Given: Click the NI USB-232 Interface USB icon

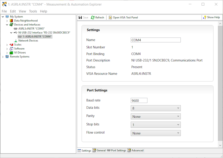Looking at the screenshot, I should [16, 33].
